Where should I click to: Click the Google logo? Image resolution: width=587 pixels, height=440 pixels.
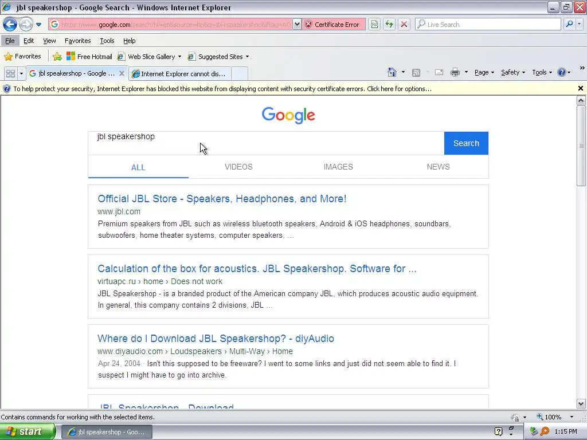point(288,115)
